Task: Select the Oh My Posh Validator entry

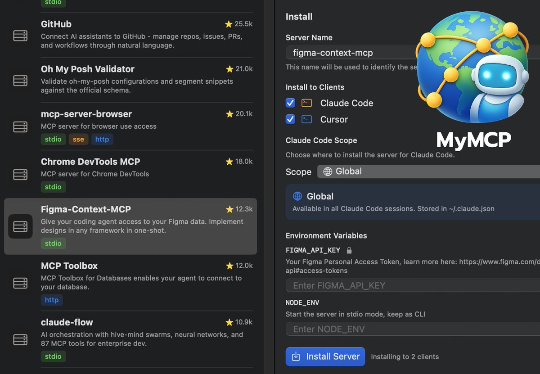Action: click(x=130, y=80)
